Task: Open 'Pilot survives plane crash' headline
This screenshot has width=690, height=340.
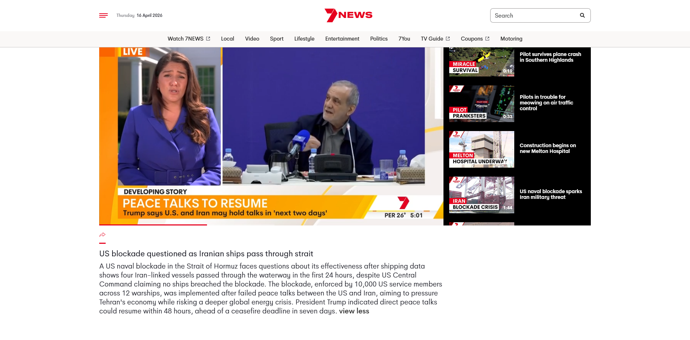Action: tap(550, 57)
